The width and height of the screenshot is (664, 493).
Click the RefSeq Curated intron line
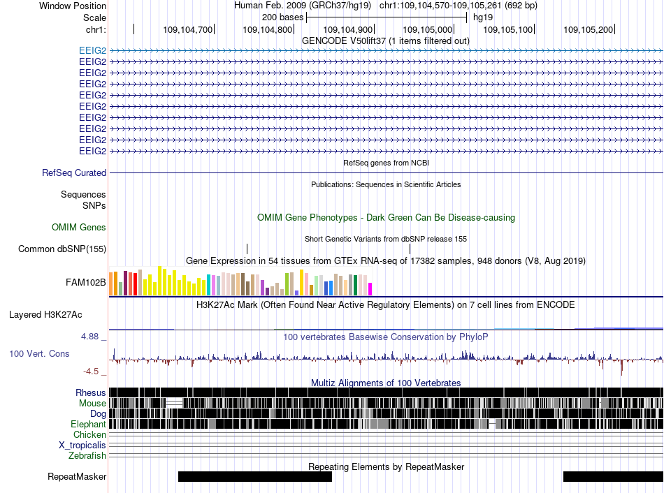[x=386, y=172]
